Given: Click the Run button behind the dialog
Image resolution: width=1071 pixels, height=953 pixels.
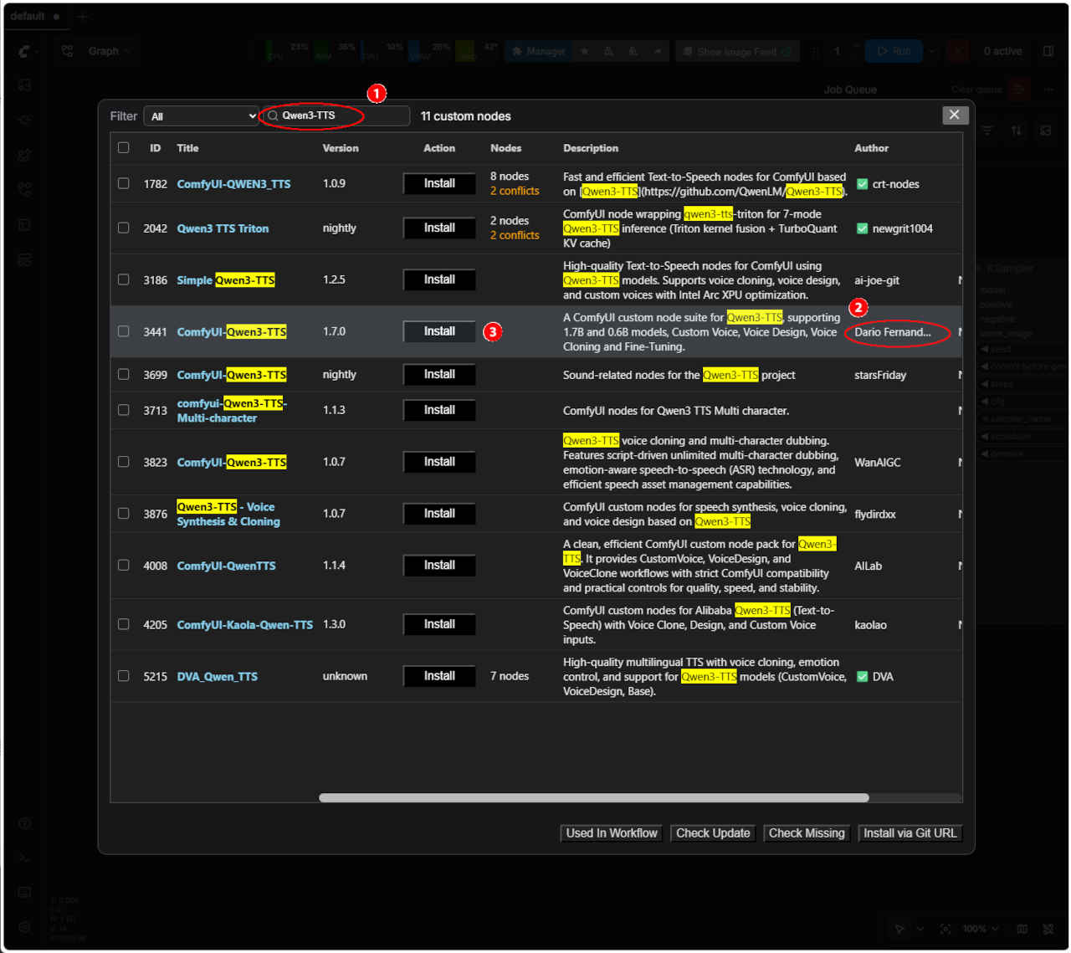Looking at the screenshot, I should tap(894, 51).
